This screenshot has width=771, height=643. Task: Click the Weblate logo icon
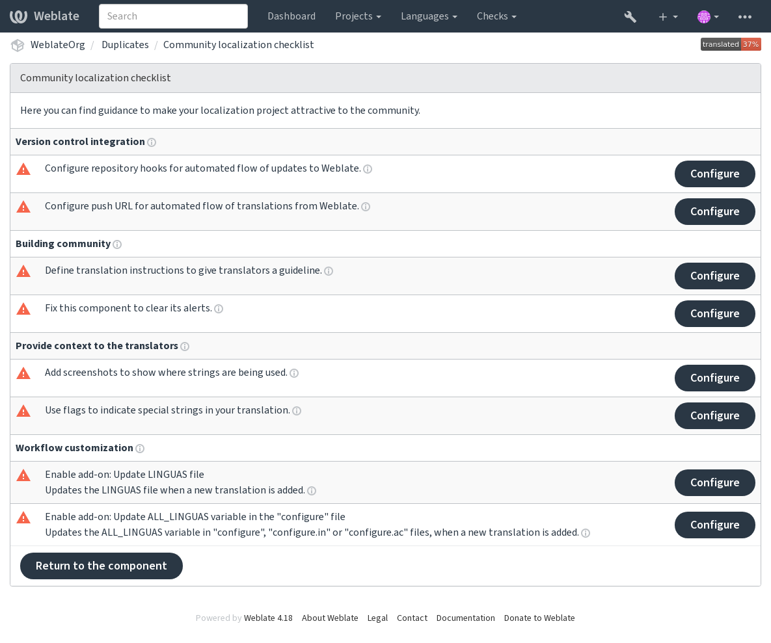pyautogui.click(x=19, y=16)
